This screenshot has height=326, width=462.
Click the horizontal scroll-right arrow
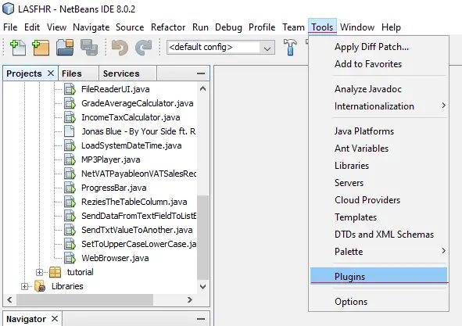(x=190, y=299)
